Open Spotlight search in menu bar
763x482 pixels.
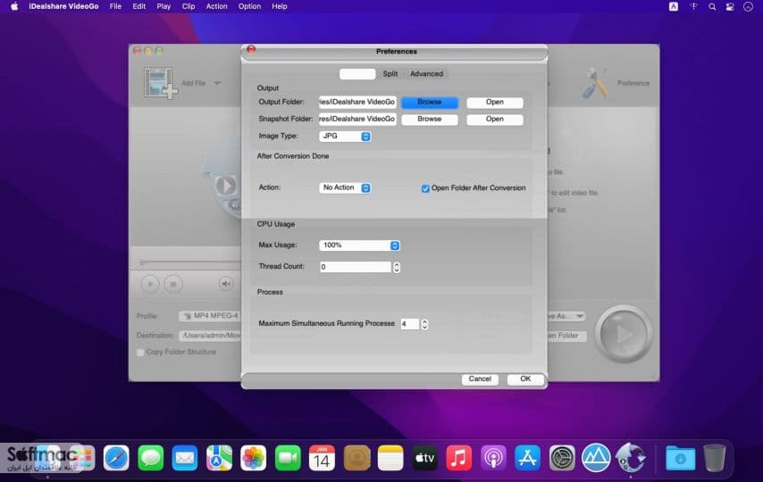pos(712,6)
